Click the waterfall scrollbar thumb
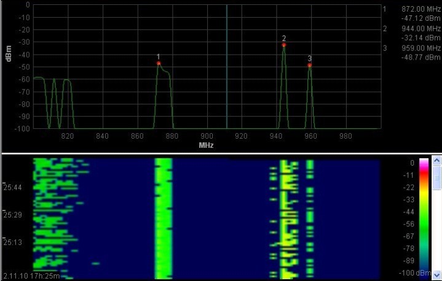 437,178
